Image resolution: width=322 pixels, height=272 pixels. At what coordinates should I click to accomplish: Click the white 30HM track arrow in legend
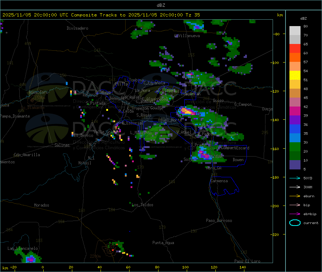(295, 187)
